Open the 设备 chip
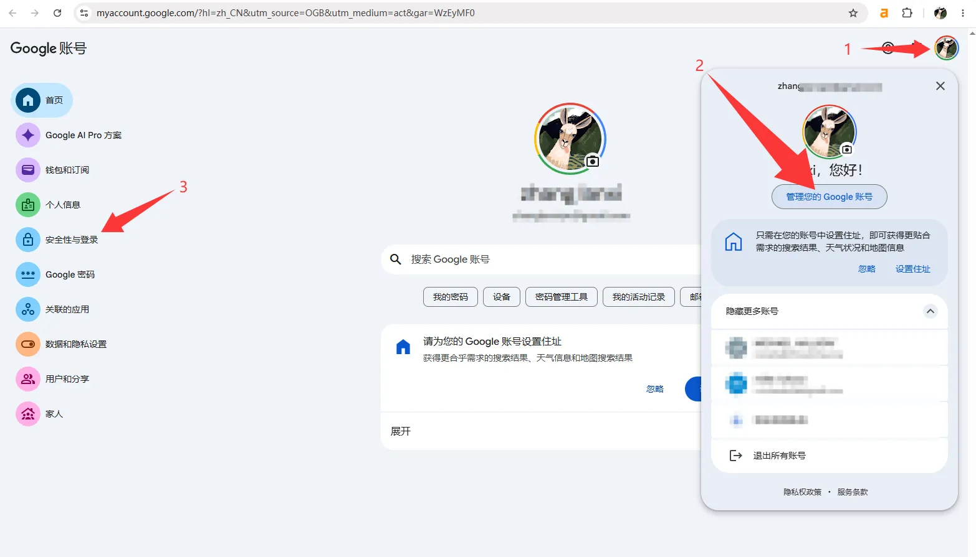 pos(502,297)
